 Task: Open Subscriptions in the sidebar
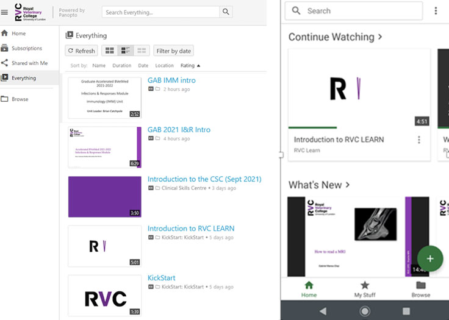(27, 48)
